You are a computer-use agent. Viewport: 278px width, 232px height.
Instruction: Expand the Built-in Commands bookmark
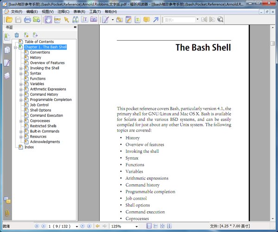[x=21, y=132]
